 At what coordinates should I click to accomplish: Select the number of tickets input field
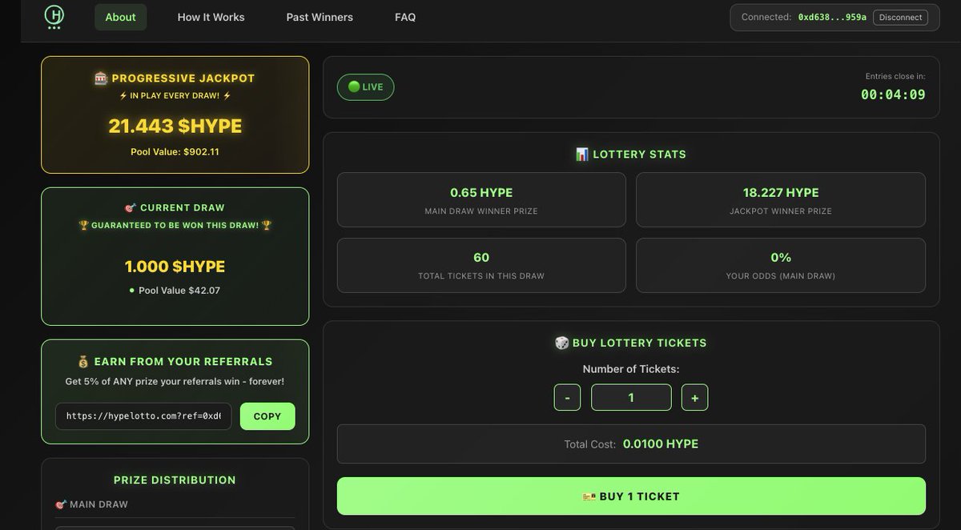tap(631, 397)
